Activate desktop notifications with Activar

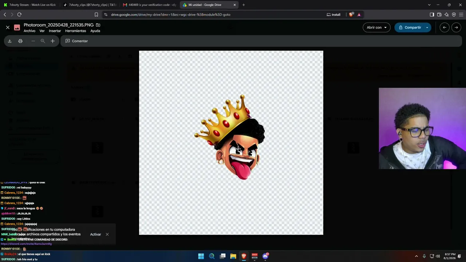(95, 234)
